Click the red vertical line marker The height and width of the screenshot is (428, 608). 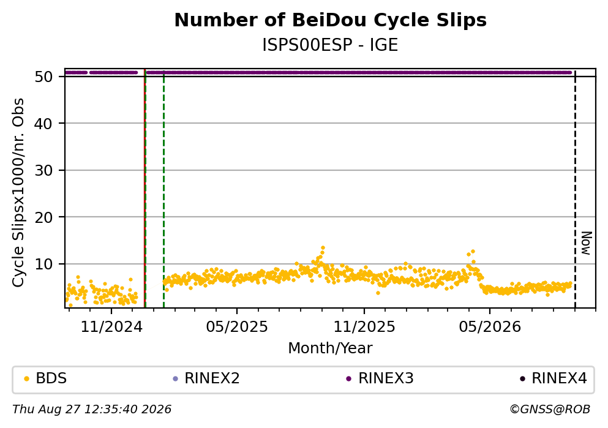[x=144, y=189]
